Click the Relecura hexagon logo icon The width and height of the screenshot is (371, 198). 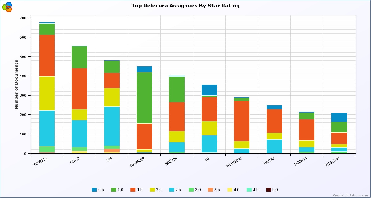pyautogui.click(x=7, y=7)
